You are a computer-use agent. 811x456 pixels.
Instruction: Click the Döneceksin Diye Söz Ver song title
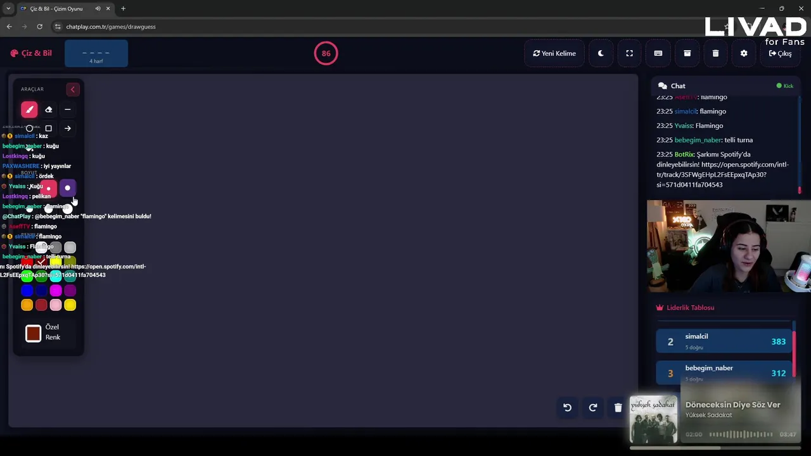732,405
